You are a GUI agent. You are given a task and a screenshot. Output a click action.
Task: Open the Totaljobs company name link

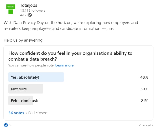tap(29, 5)
